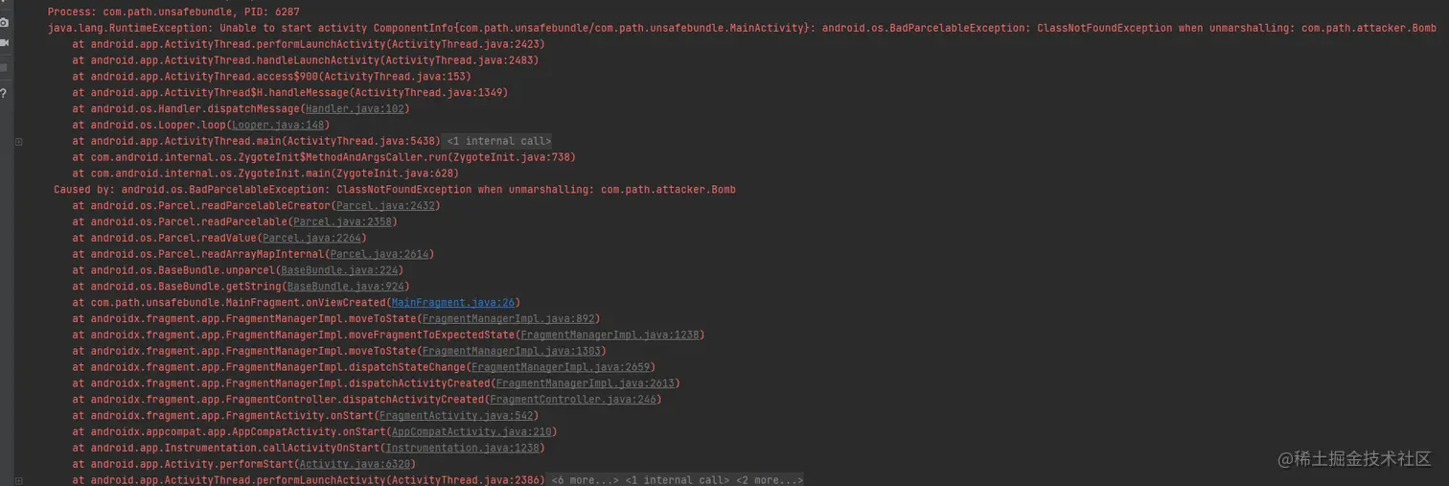
Task: Click the camera screenshot icon in the left strip
Action: point(4,22)
